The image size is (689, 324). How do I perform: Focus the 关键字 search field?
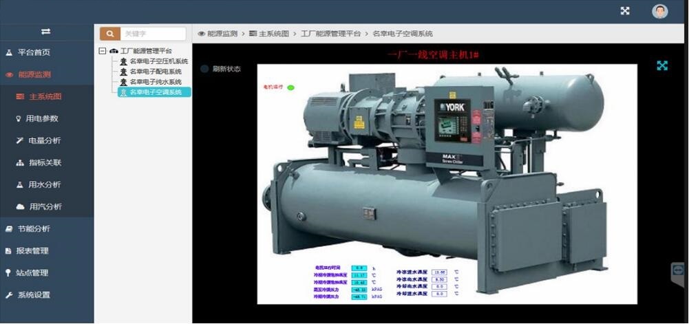(x=153, y=34)
